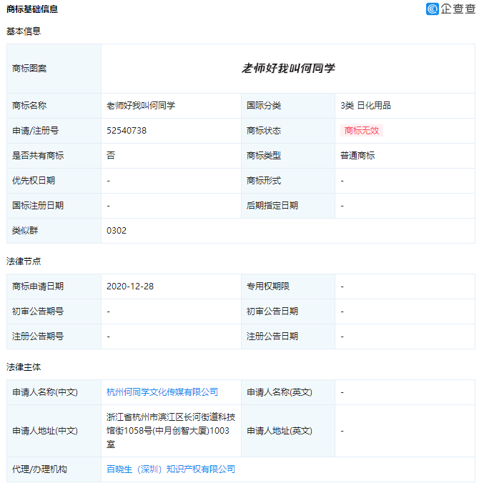Click the 申请人地址(英文) label cell

(x=288, y=431)
